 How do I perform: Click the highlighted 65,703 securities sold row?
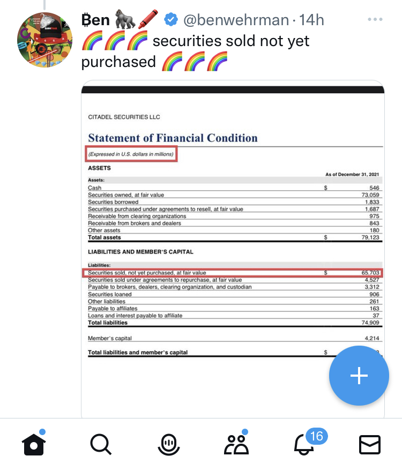(x=234, y=273)
